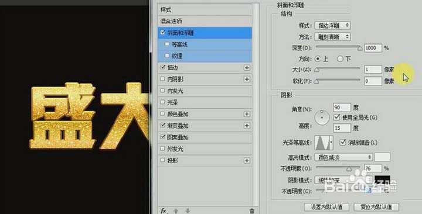Open the 高光模式 dropdown showing 颜色减淡
The width and height of the screenshot is (422, 214).
pos(343,157)
